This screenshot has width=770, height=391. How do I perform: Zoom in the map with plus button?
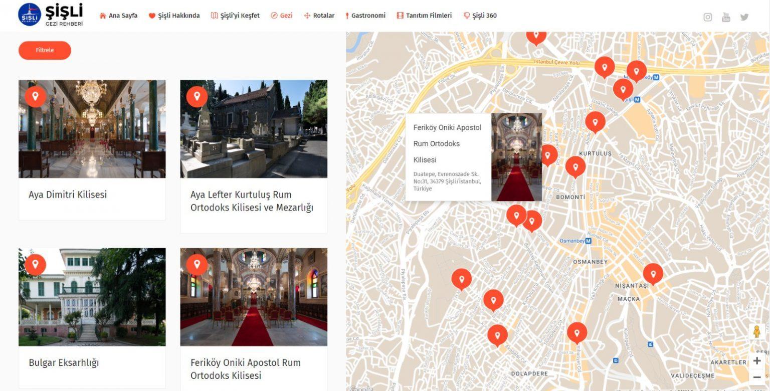click(x=757, y=361)
